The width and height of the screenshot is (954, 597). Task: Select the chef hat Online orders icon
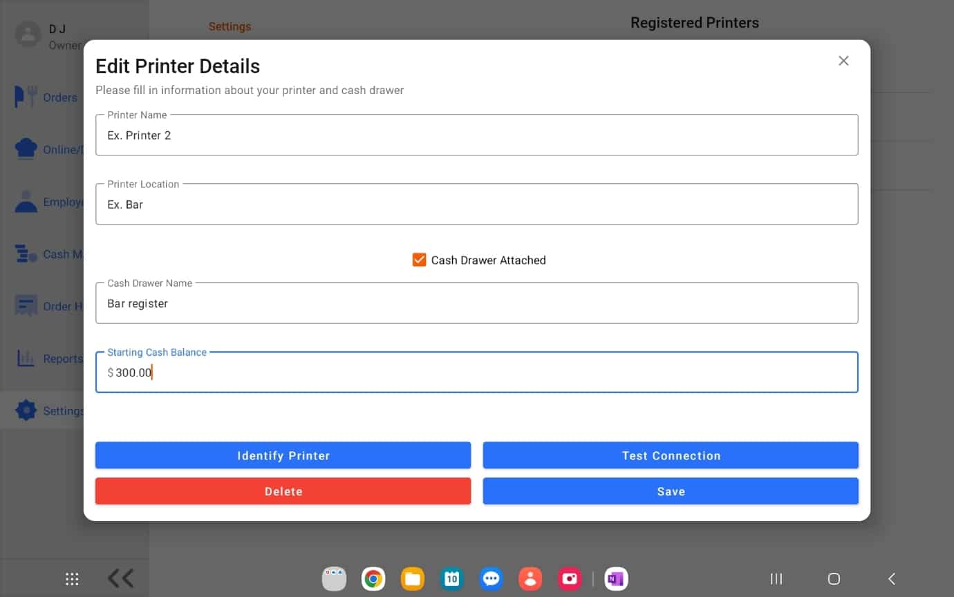pos(26,149)
